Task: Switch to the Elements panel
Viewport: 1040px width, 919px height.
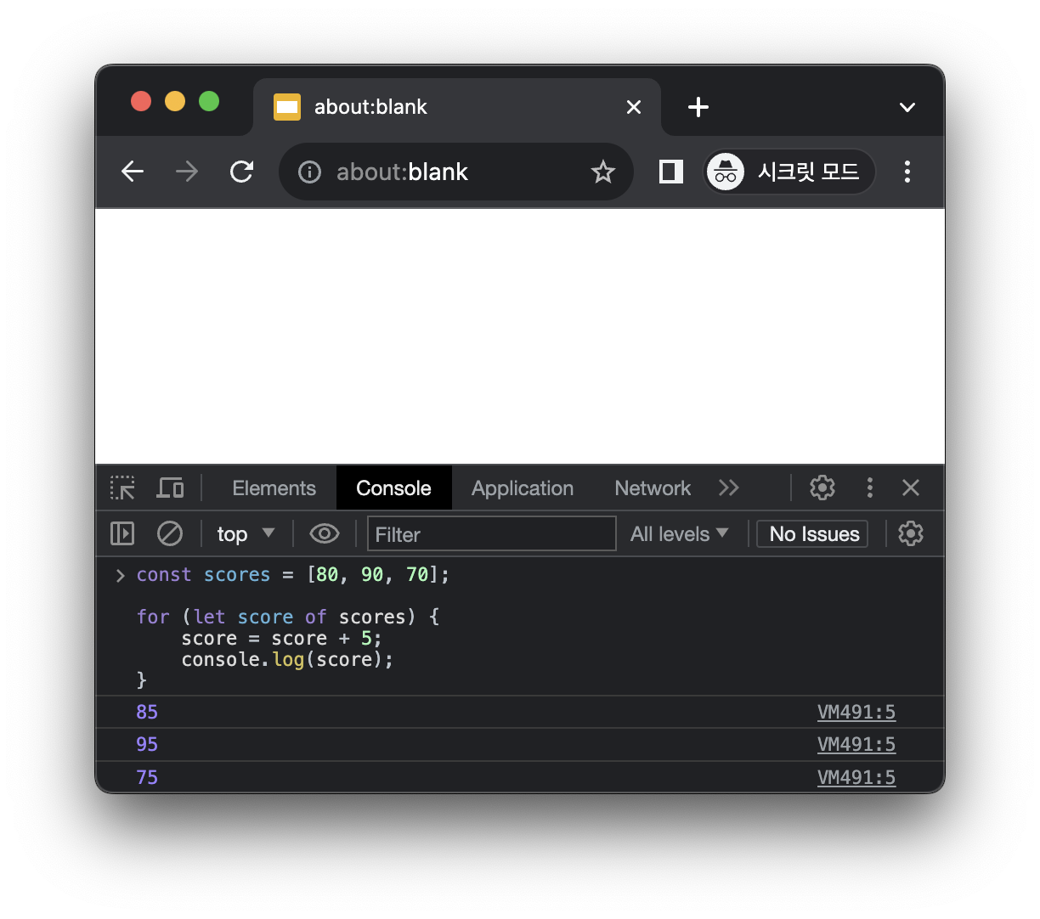Action: 274,488
